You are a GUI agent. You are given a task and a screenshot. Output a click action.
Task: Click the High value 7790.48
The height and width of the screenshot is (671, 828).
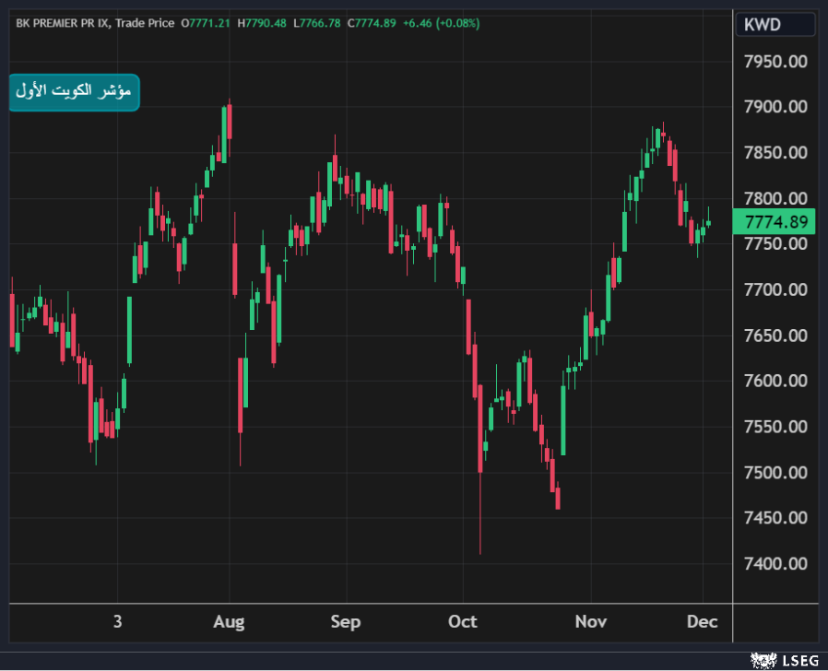click(262, 23)
